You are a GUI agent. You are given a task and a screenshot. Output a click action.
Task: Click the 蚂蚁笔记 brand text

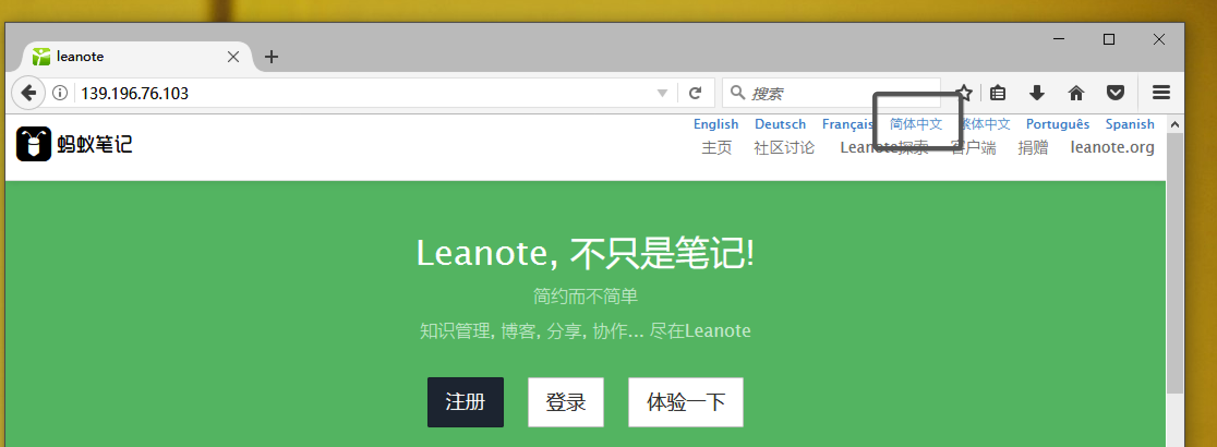(x=95, y=144)
